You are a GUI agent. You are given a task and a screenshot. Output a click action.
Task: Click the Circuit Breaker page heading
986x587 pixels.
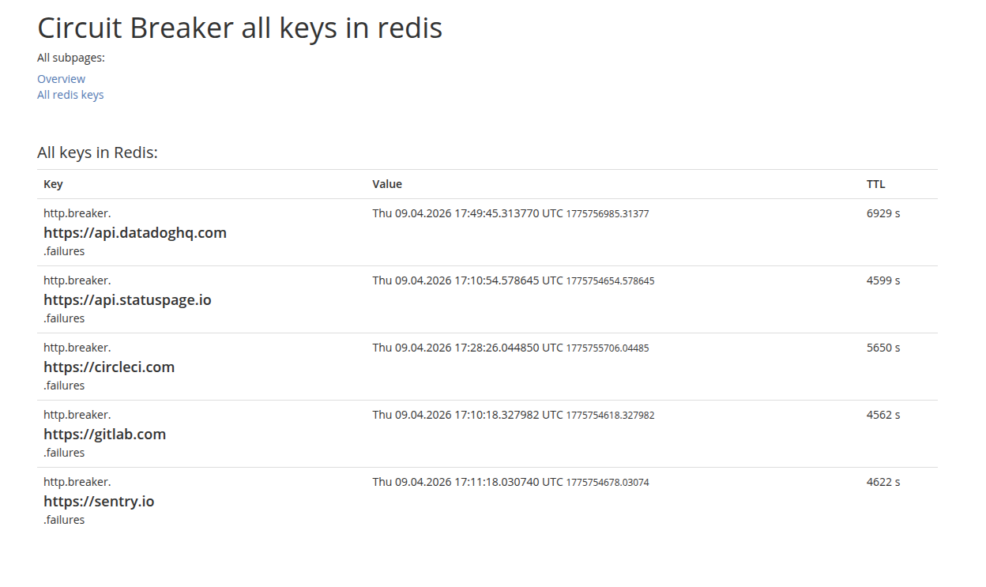(x=239, y=28)
